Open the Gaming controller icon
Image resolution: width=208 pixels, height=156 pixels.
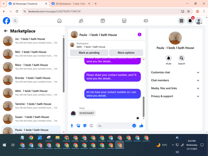pos(146,21)
